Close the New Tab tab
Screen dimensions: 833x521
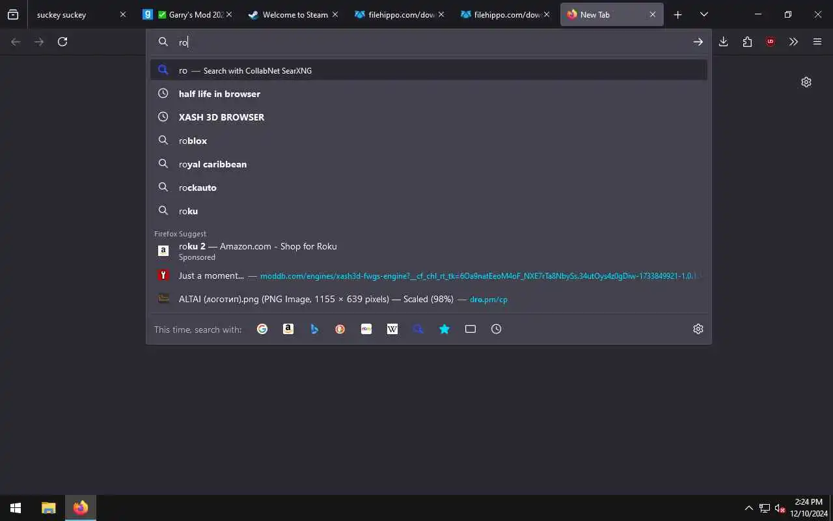pyautogui.click(x=653, y=14)
